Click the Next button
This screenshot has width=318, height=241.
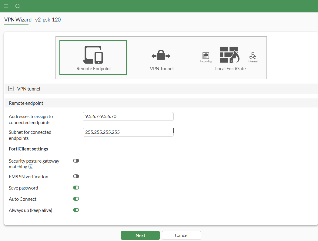140,235
